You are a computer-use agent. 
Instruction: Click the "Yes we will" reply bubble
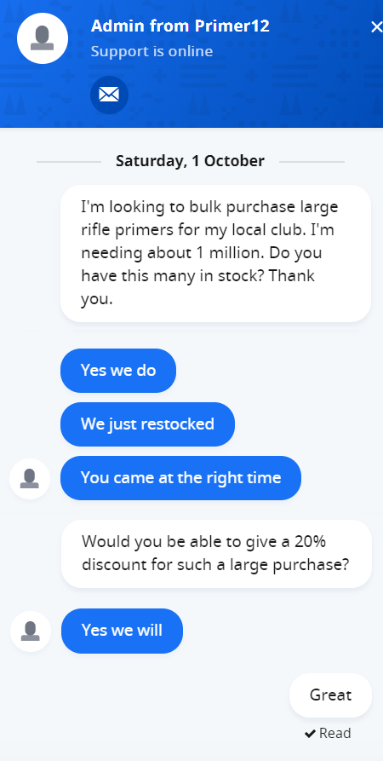click(x=122, y=631)
